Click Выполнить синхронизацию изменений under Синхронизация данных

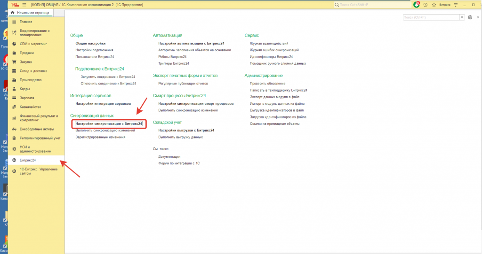click(105, 131)
